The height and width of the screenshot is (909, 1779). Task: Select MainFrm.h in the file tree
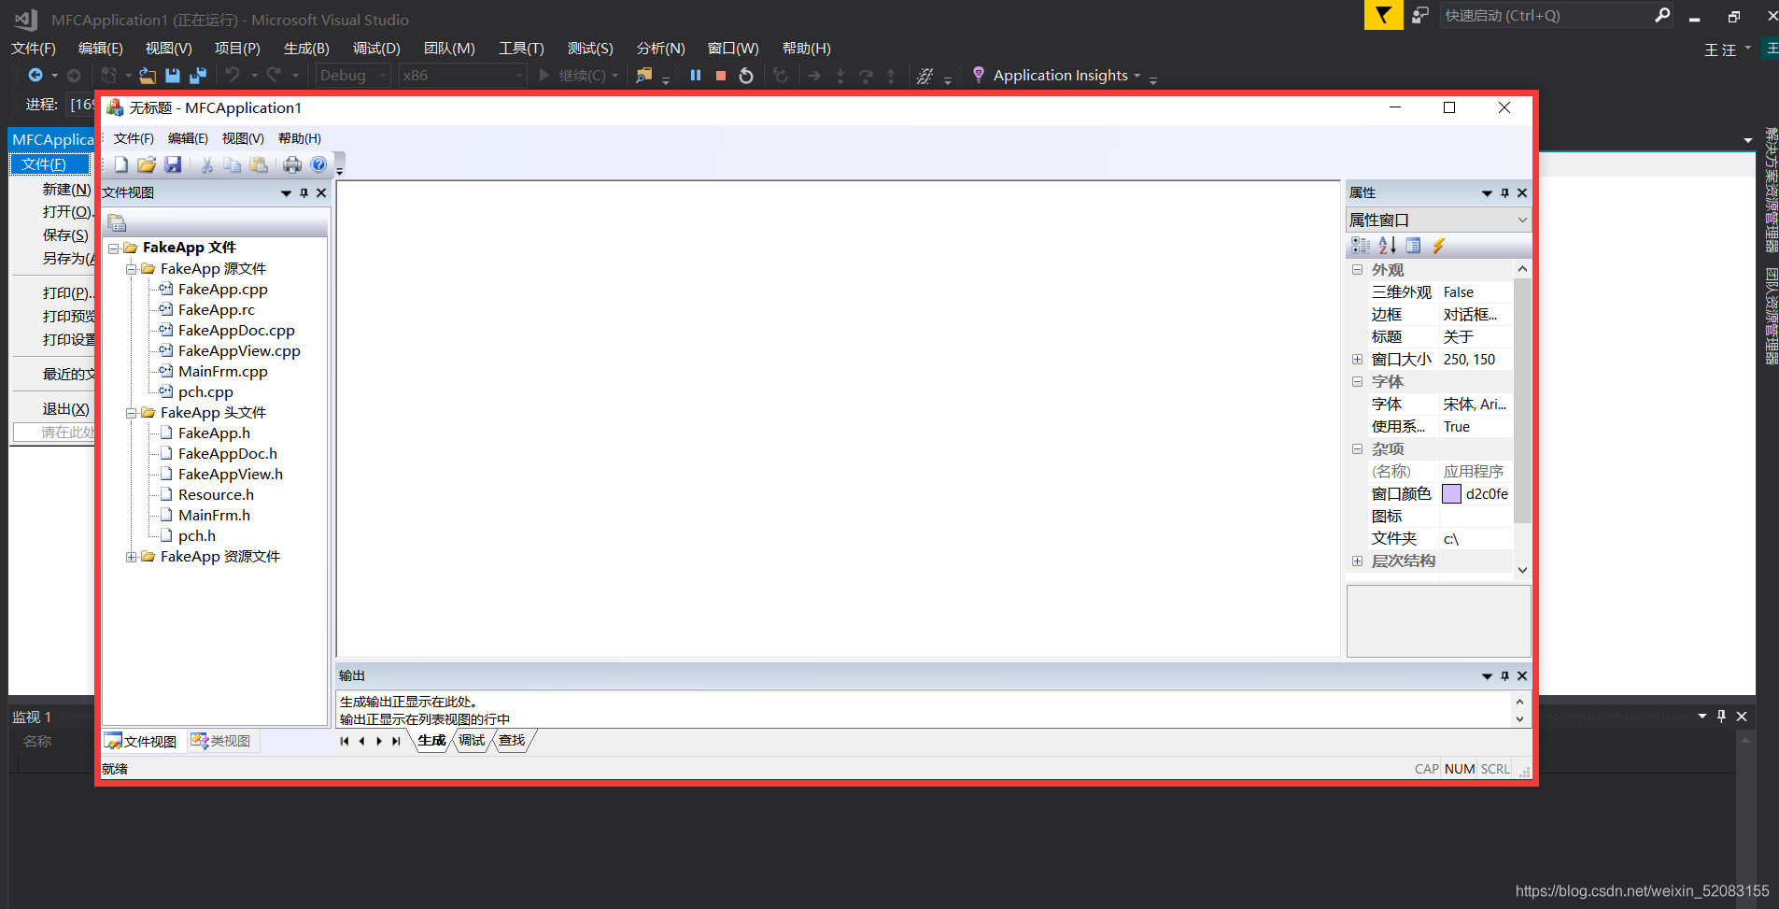[214, 516]
